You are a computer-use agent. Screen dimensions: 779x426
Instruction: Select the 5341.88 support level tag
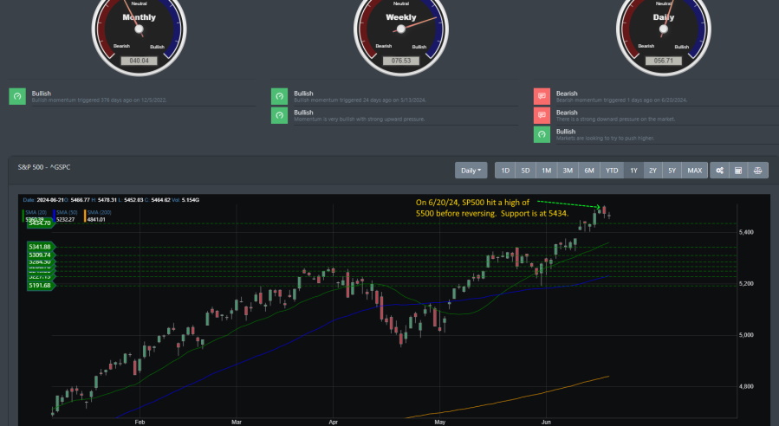point(40,247)
